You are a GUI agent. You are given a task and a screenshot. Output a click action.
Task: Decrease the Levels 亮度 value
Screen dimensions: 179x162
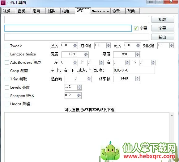pyautogui.click(x=79, y=88)
